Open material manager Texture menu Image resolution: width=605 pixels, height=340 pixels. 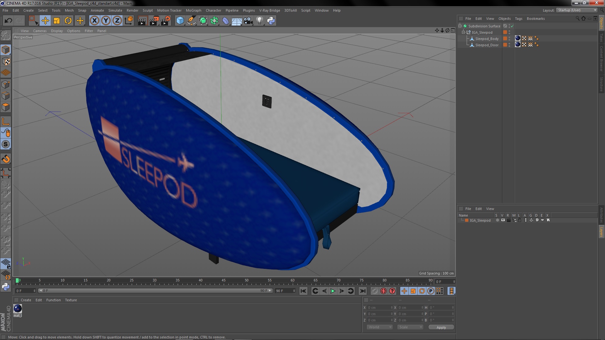pyautogui.click(x=71, y=300)
